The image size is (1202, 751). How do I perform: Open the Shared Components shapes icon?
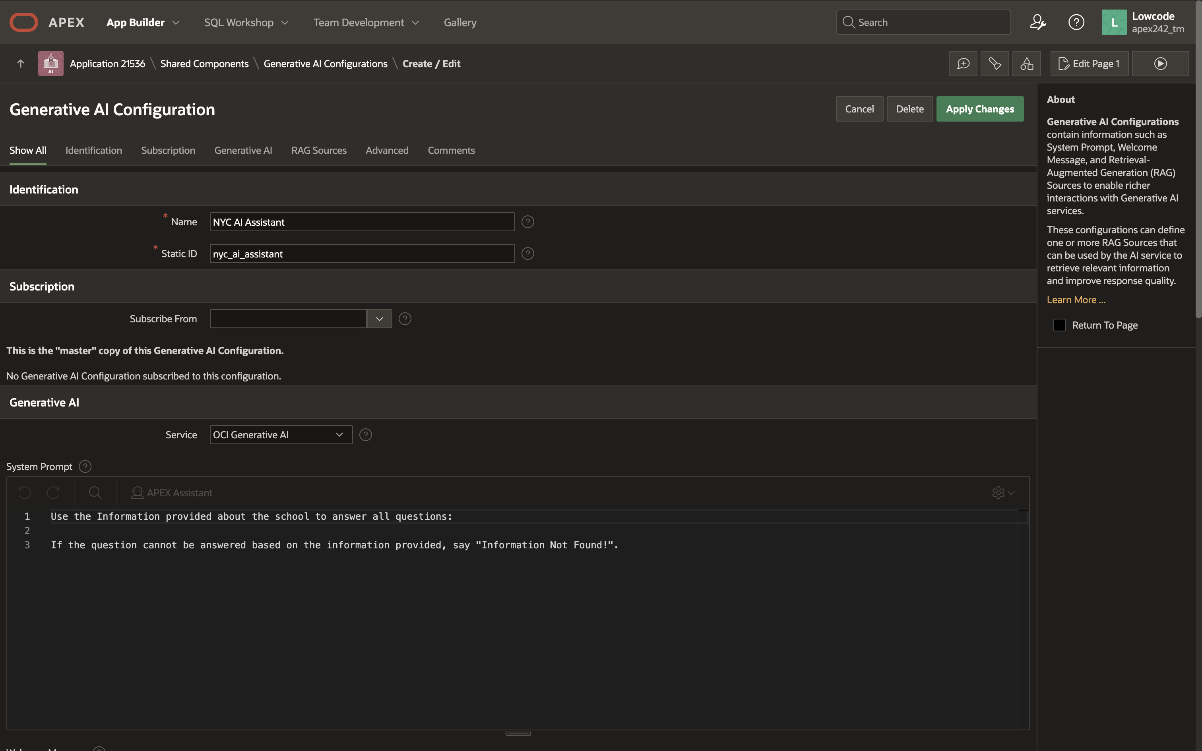(x=1026, y=64)
